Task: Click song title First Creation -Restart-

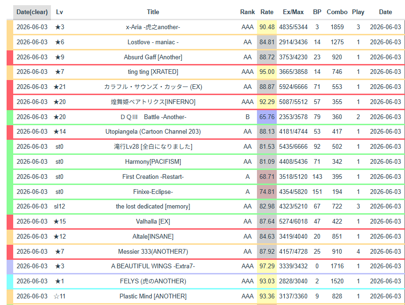Action: tap(153, 177)
